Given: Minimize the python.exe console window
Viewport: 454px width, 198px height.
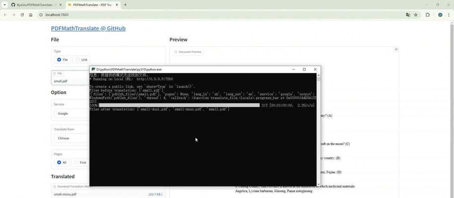Looking at the screenshot, I should pos(293,69).
